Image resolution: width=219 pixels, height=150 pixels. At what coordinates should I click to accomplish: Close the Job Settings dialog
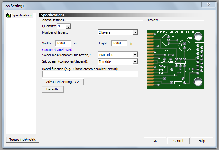[208, 4]
